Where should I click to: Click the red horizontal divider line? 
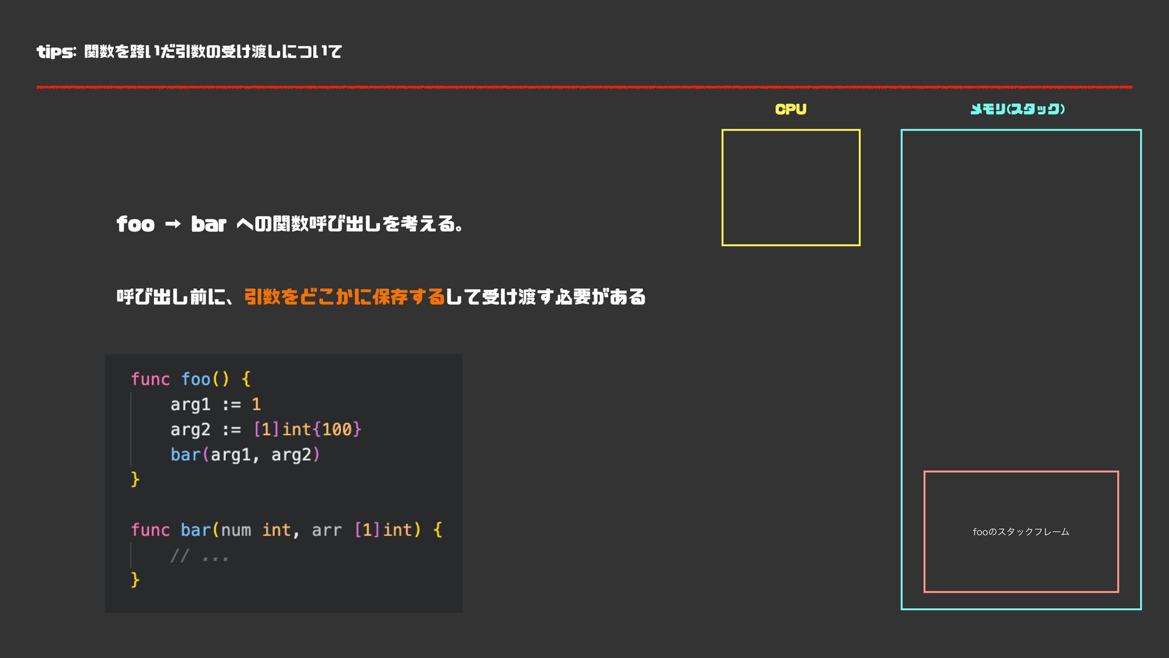(x=583, y=87)
